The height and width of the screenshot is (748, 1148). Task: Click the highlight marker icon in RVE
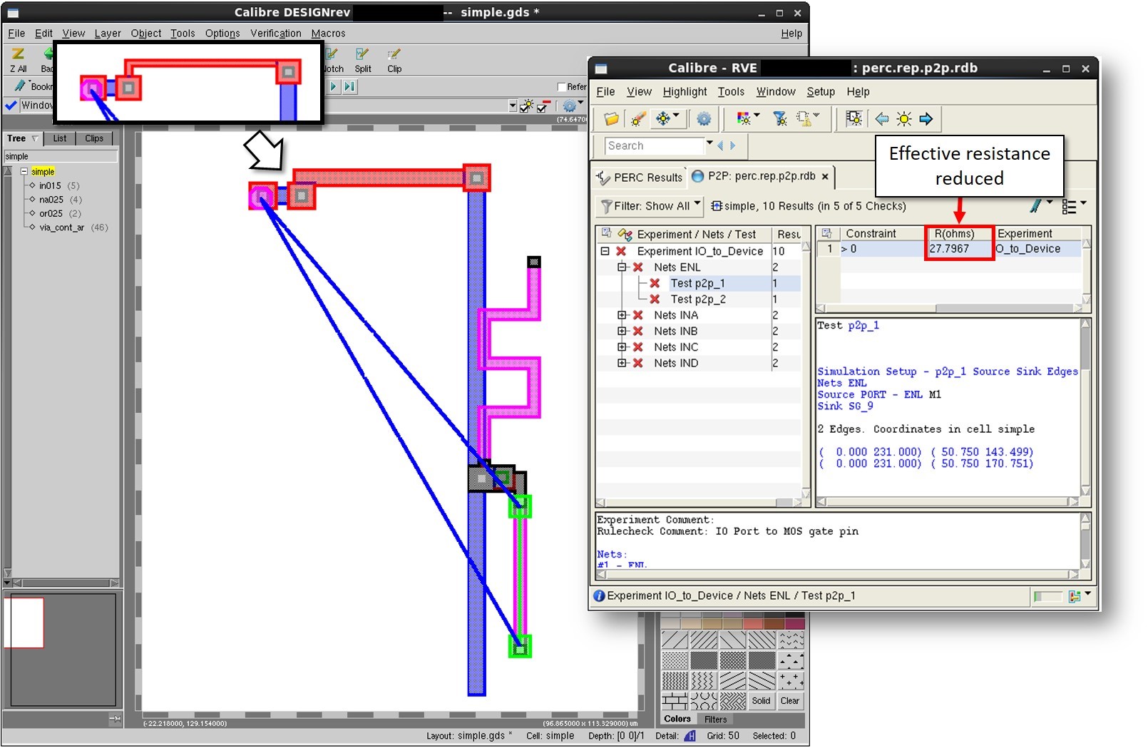coord(638,119)
